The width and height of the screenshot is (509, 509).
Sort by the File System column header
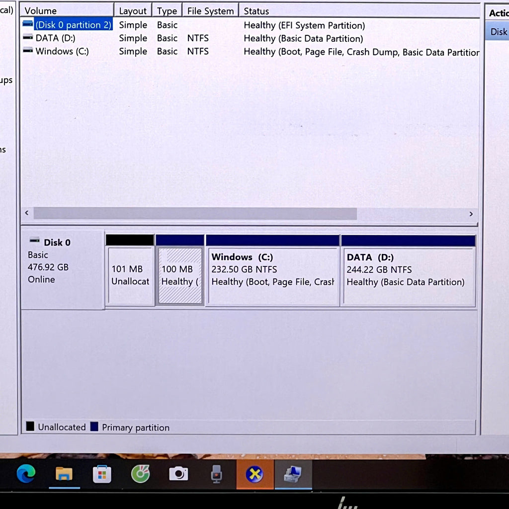pos(210,11)
